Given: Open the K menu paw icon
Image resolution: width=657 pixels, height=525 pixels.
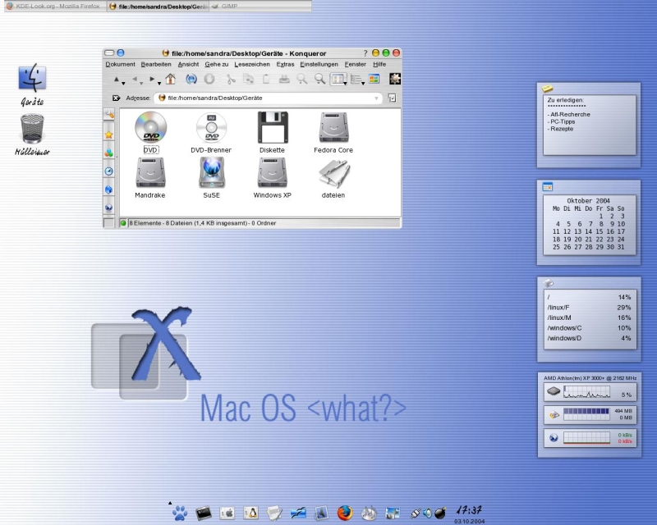Looking at the screenshot, I should 180,513.
